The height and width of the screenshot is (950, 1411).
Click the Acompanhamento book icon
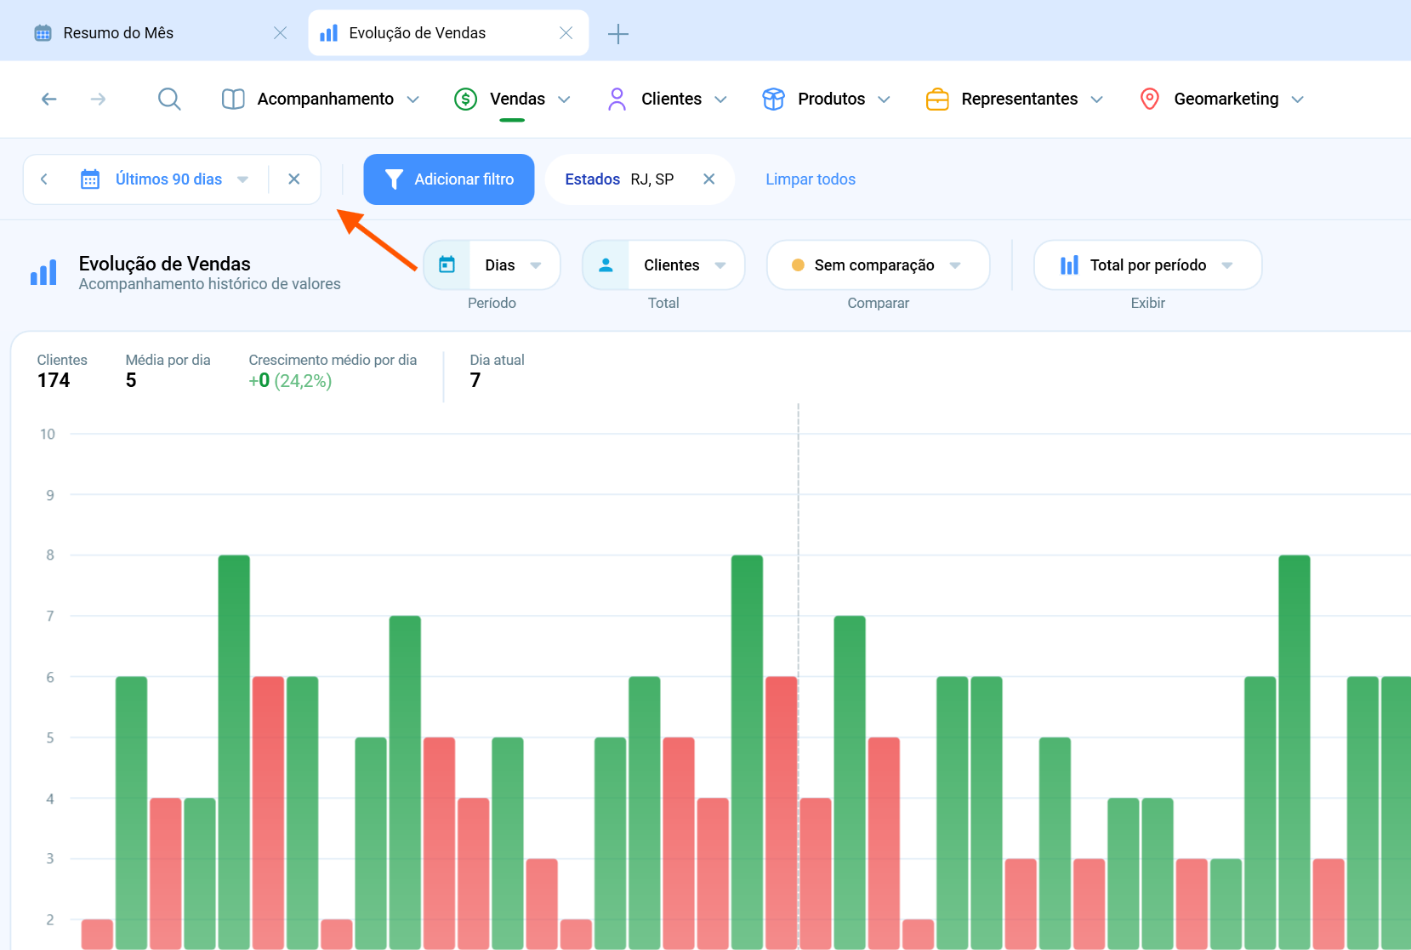[233, 100]
